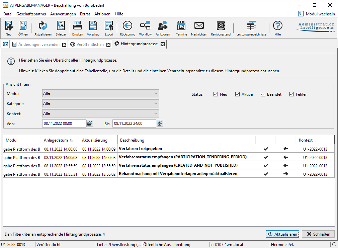Viewport: 338px width, 248px height.
Task: Uncheck the Aktive status checkbox
Action: [x=237, y=94]
